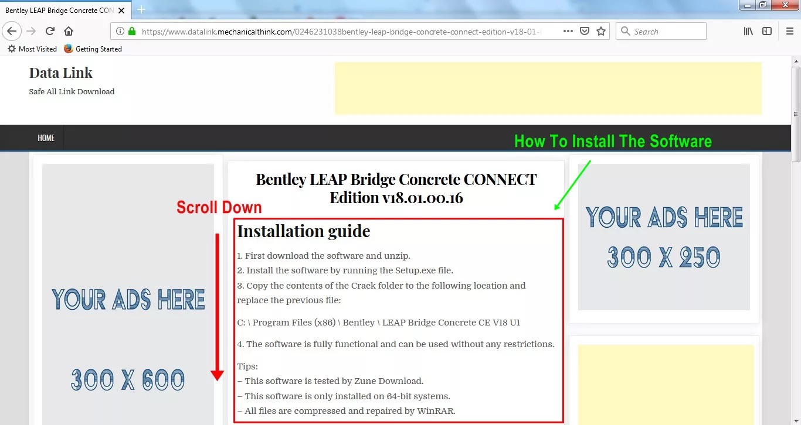Click "This software is tested by Zune Download"

tap(330, 381)
